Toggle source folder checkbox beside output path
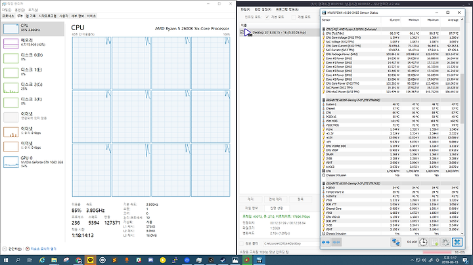This screenshot has height=265, width=473. click(241, 243)
